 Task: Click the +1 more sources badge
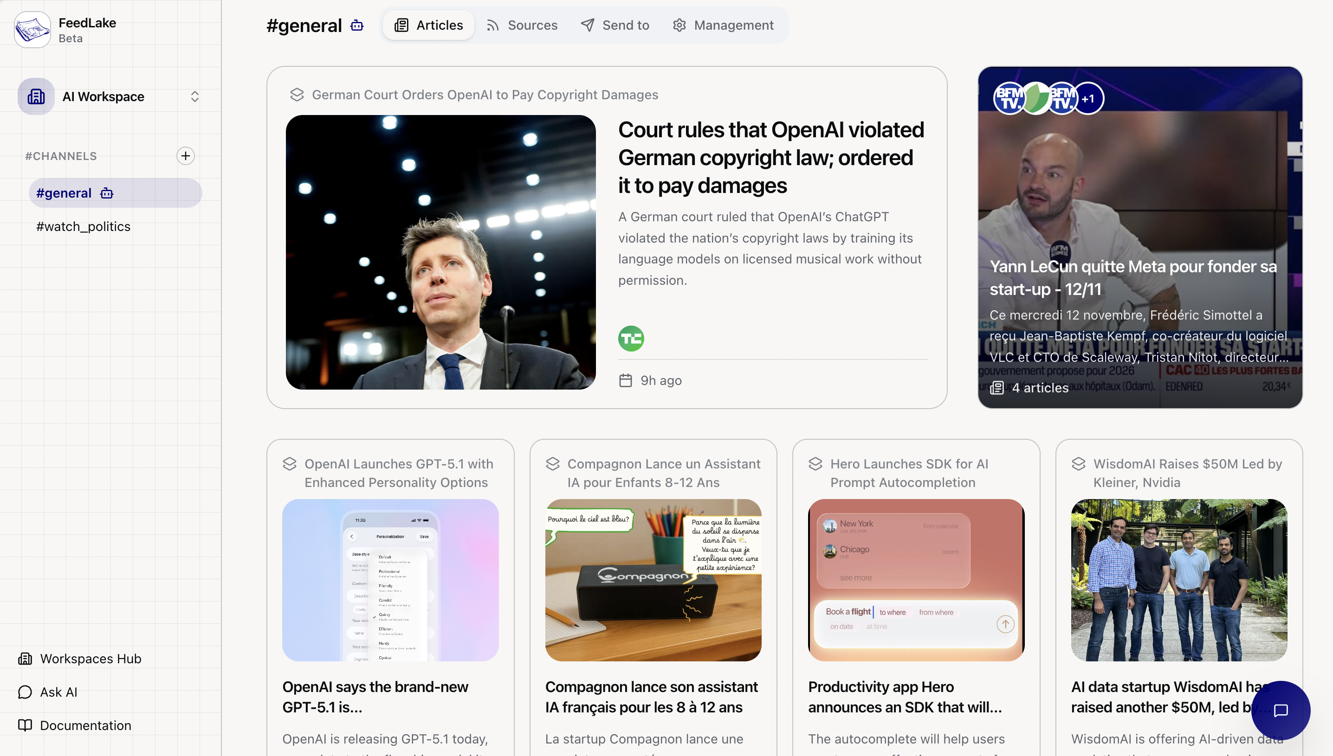[x=1088, y=98]
